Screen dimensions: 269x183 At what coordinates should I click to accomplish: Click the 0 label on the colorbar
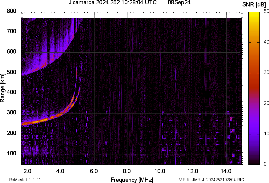coord(265,164)
